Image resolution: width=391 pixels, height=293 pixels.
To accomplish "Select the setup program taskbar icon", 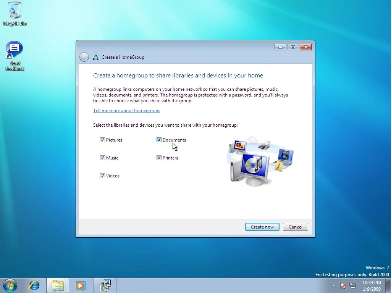I will [105, 285].
